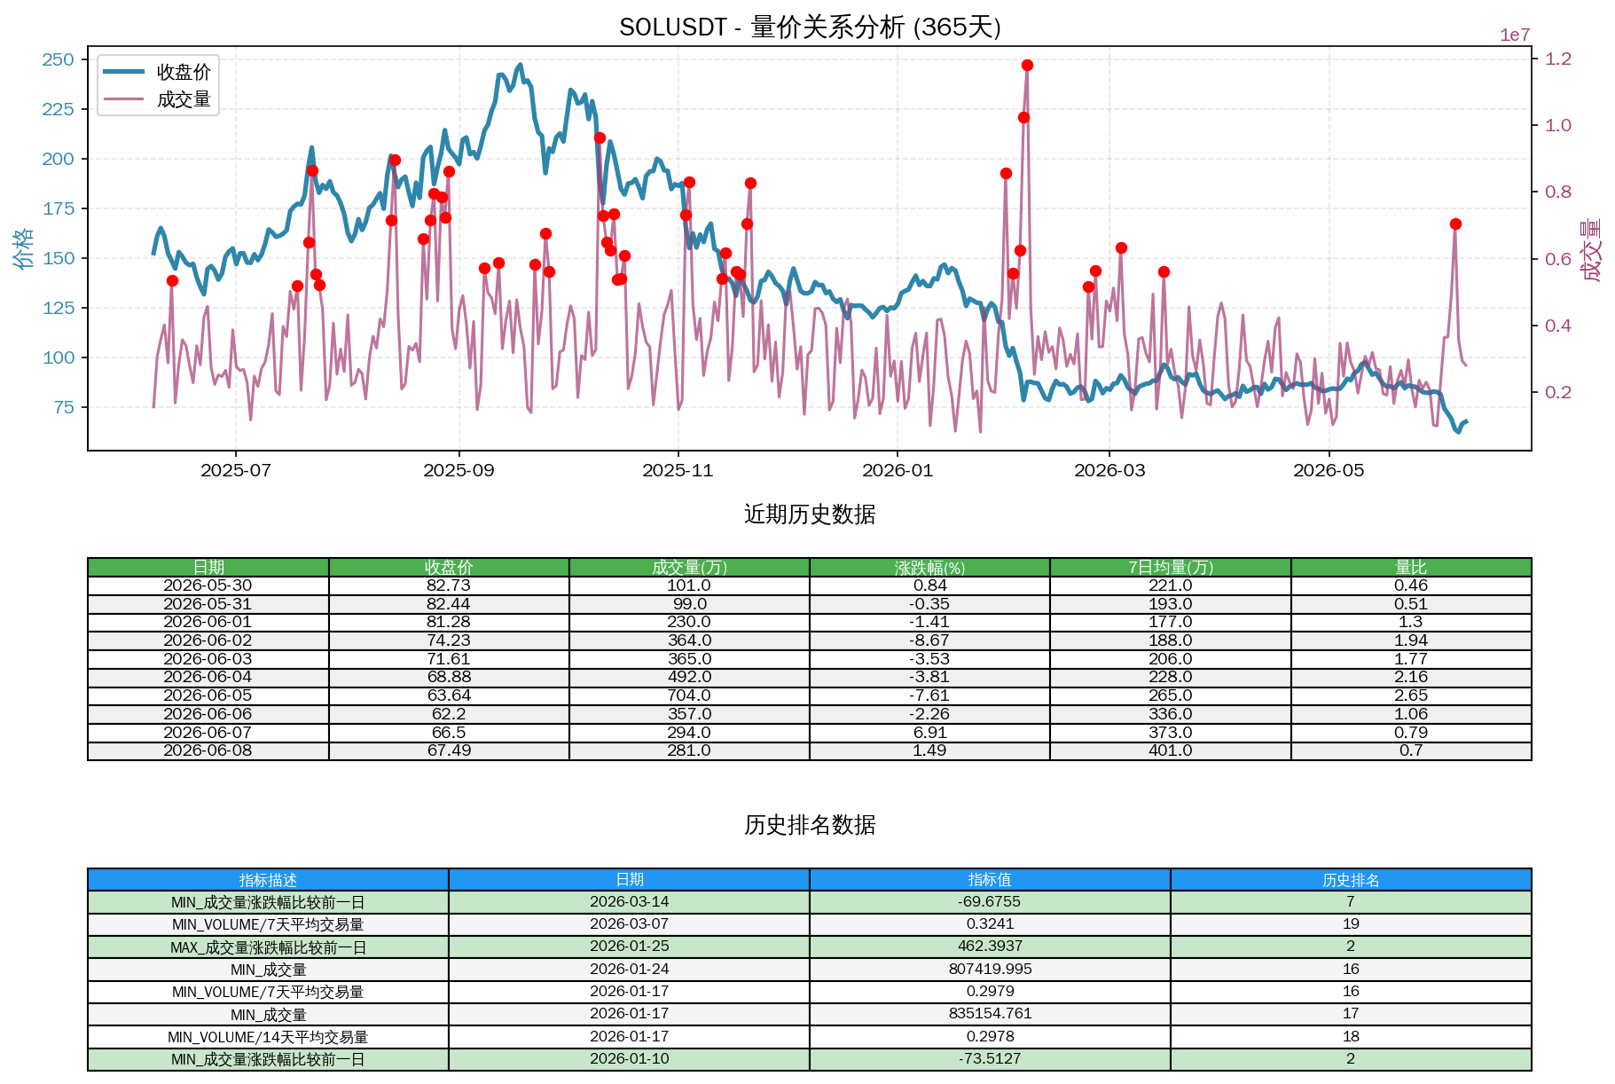
Task: Click indicator value 0.3241
Action: (990, 924)
